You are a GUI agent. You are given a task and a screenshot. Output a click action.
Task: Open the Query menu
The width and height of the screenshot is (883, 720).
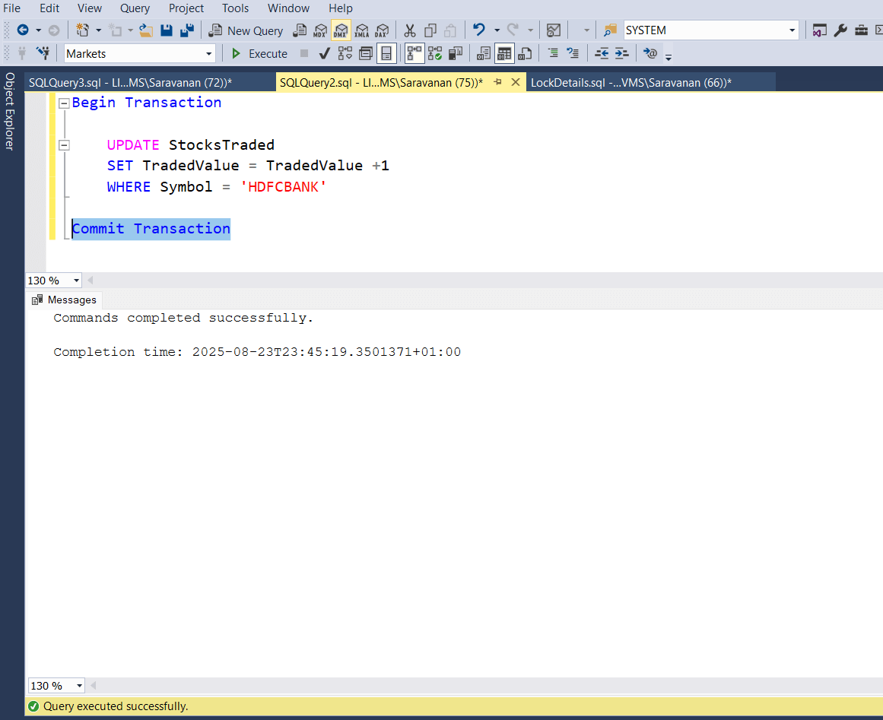tap(135, 8)
